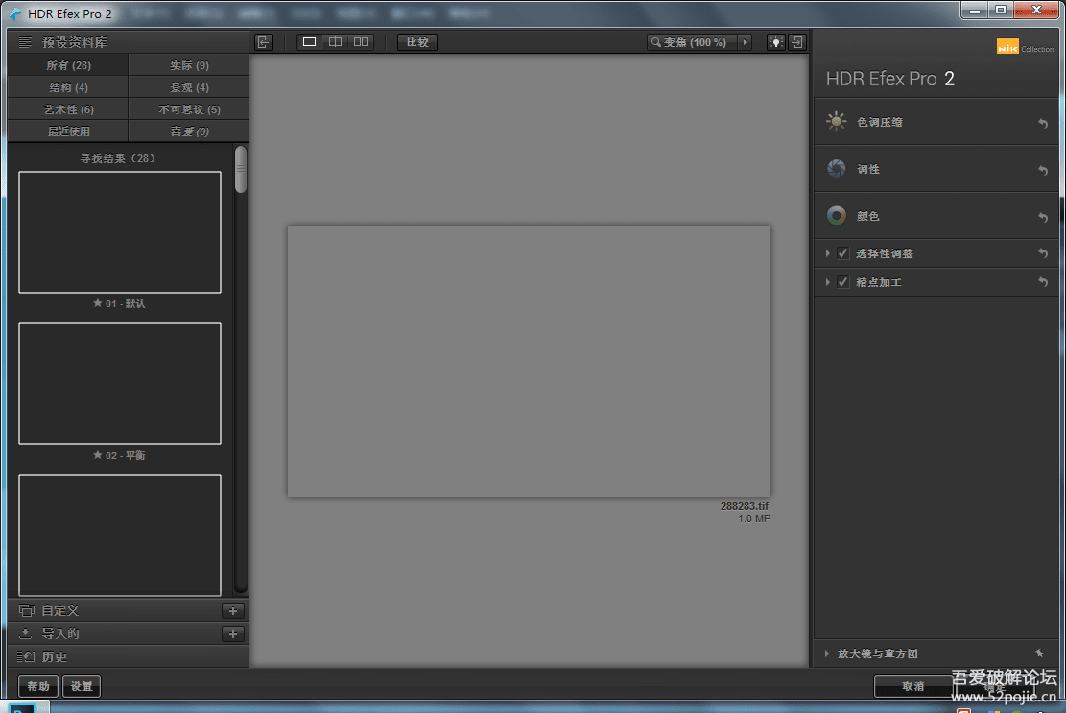Select the 结构 (4) preset category
Screen dimensions: 1066x713
[x=68, y=87]
